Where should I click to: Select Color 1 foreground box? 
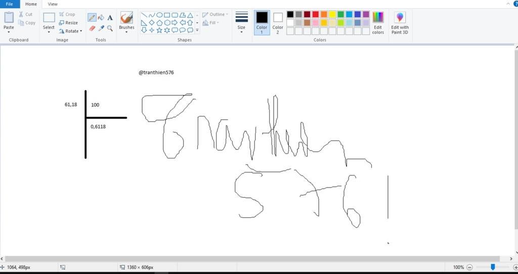pos(262,23)
